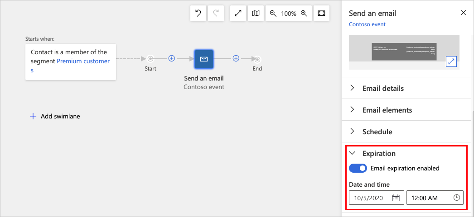This screenshot has height=217, width=474.
Task: Open the minimap icon
Action: coord(256,14)
